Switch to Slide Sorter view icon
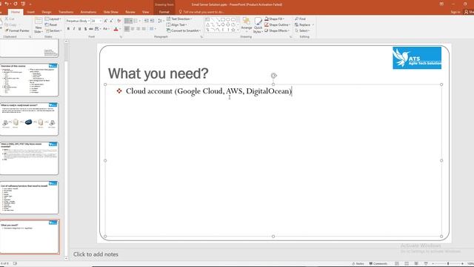The height and width of the screenshot is (267, 474). coord(407,264)
